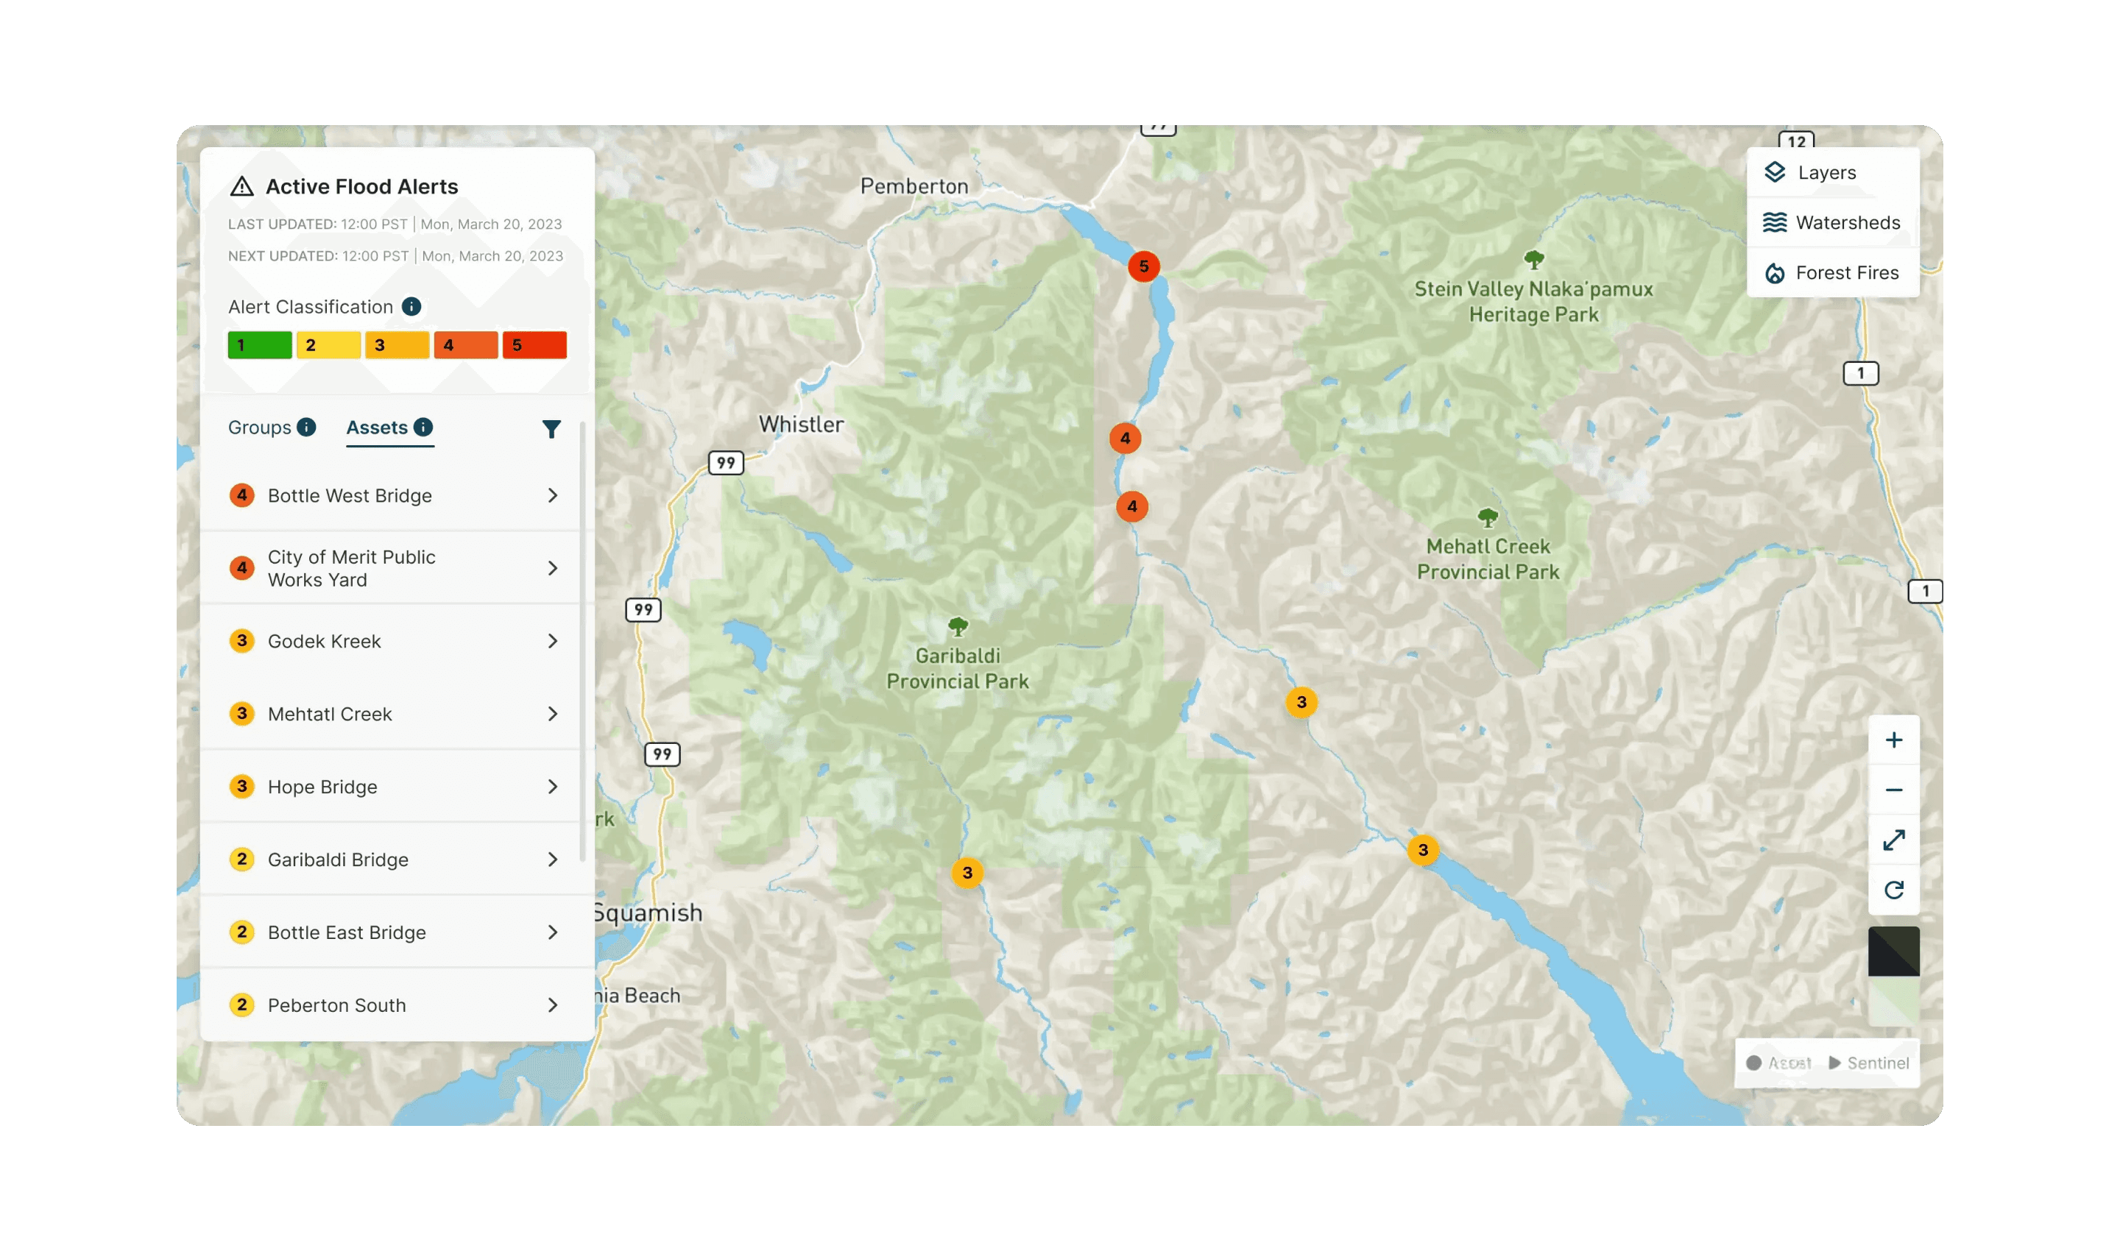The width and height of the screenshot is (2120, 1251).
Task: Expand the Garibaldi Bridge row arrow
Action: coord(552,860)
